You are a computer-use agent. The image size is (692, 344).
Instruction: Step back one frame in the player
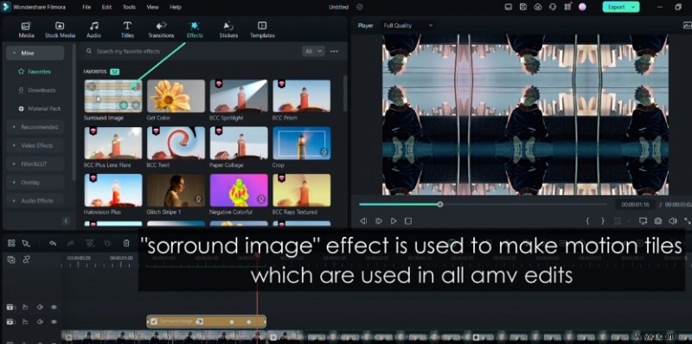tap(363, 221)
